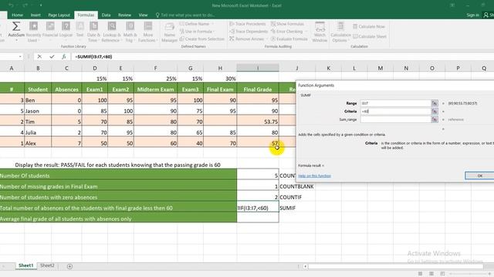Select cell containing student name Julia
Screen dimensions: 494x277
(x=38, y=132)
